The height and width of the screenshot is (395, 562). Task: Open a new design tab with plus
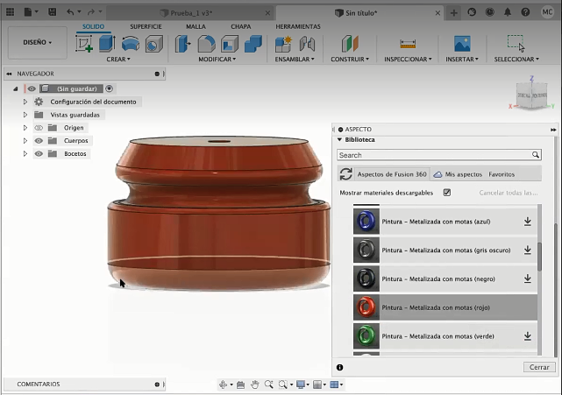[x=454, y=13]
